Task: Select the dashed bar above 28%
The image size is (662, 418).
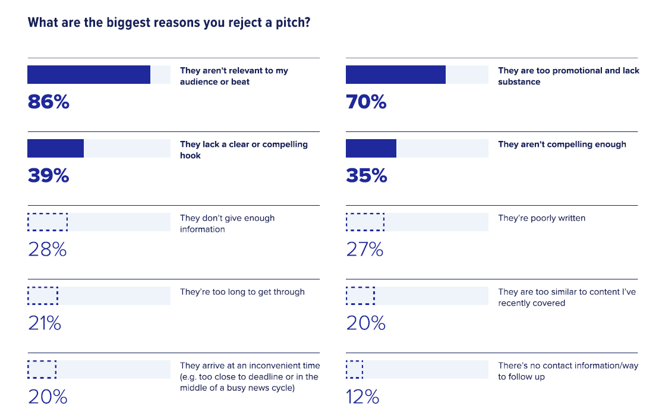Action: pos(48,222)
